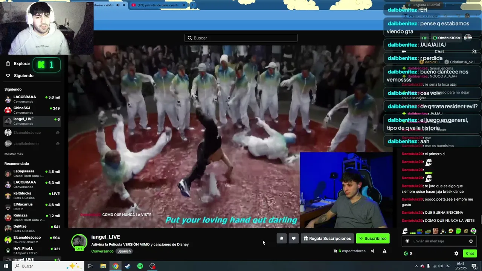The height and width of the screenshot is (271, 482).
Task: Send message with the green Chat button
Action: tap(470, 253)
